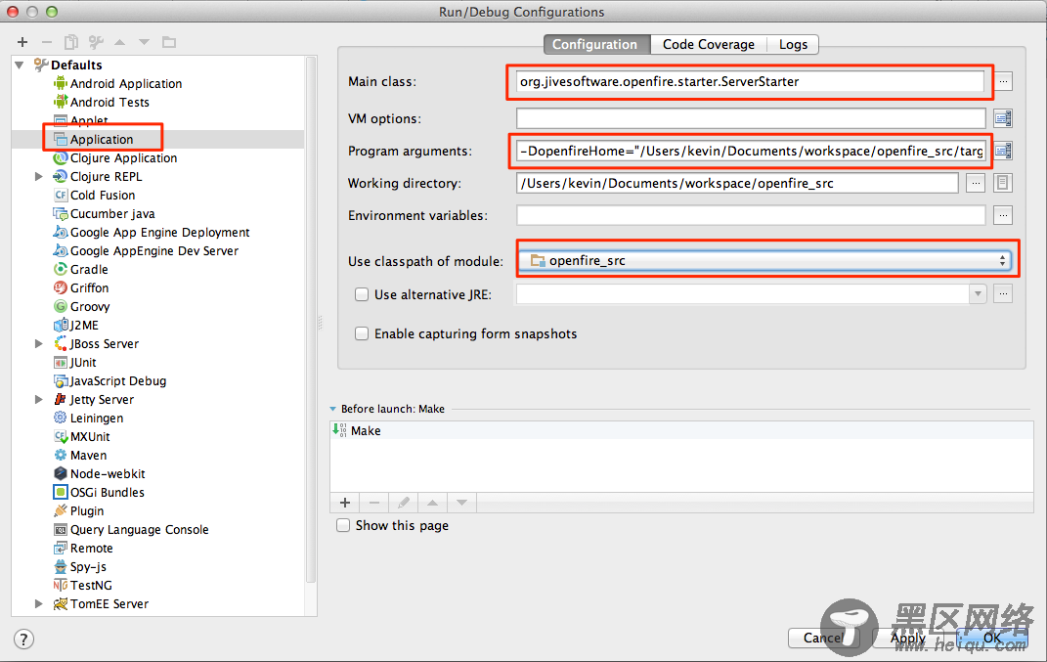1047x662 pixels.
Task: Select Application in defaults tree
Action: coord(102,139)
